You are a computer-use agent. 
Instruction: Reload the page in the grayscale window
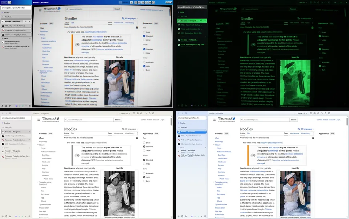[x=10, y=113]
